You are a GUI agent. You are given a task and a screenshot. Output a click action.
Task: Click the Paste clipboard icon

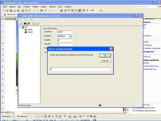click(x=42, y=11)
